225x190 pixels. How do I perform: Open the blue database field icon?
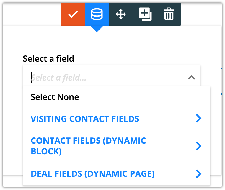[97, 14]
